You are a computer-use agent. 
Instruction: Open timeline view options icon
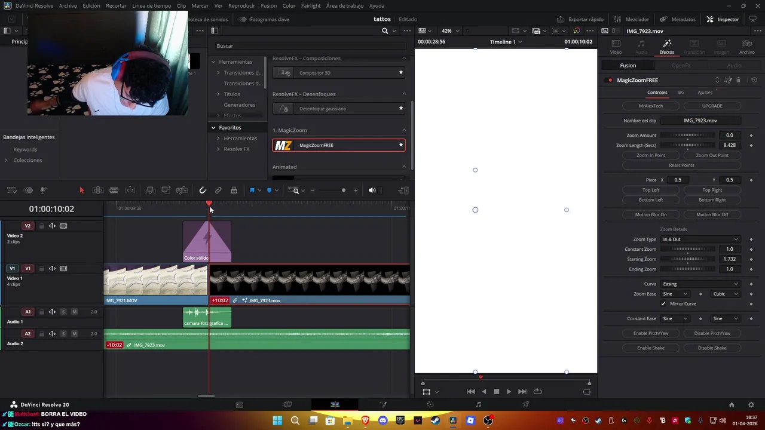coord(11,191)
